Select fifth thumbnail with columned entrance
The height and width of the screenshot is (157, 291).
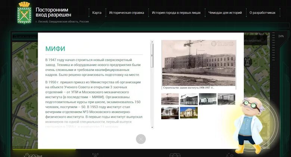coord(170,113)
